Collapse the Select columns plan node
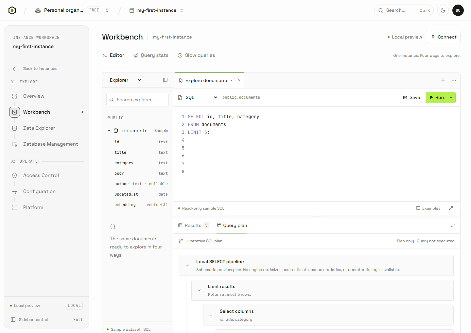This screenshot has height=333, width=471. (x=211, y=315)
